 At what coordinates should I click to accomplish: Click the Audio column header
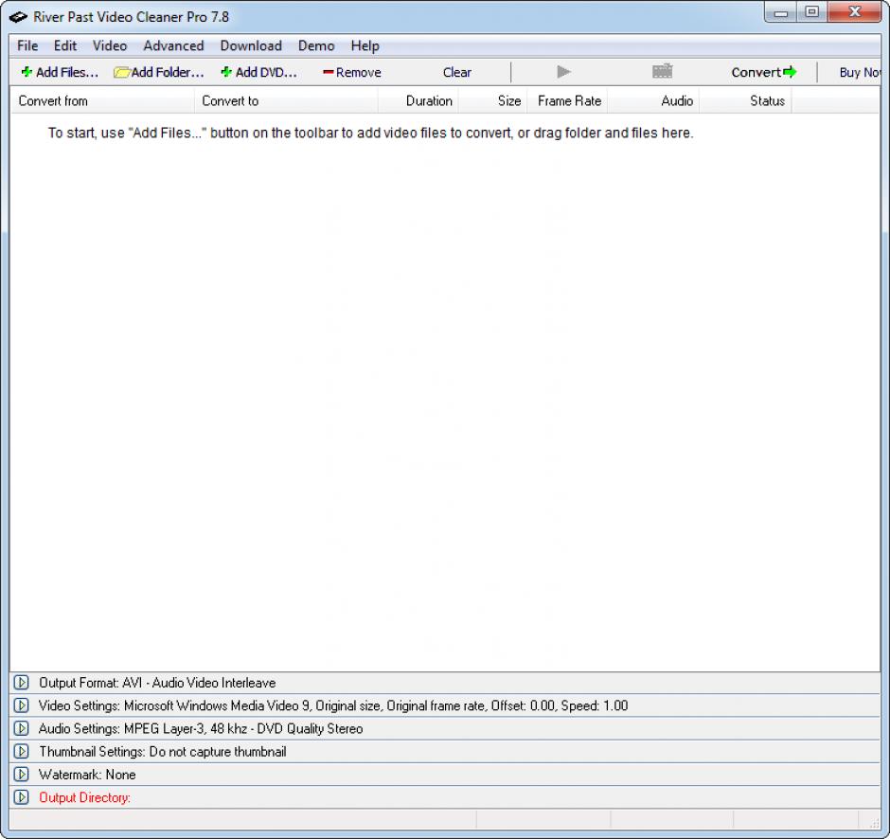pos(652,100)
